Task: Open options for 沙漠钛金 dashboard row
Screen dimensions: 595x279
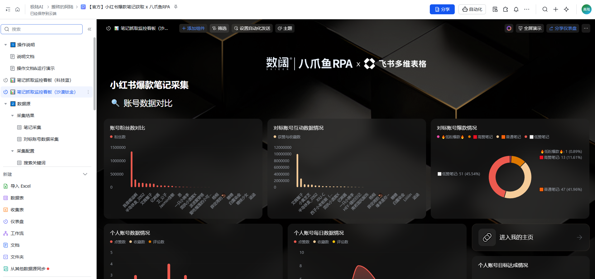Action: point(88,92)
